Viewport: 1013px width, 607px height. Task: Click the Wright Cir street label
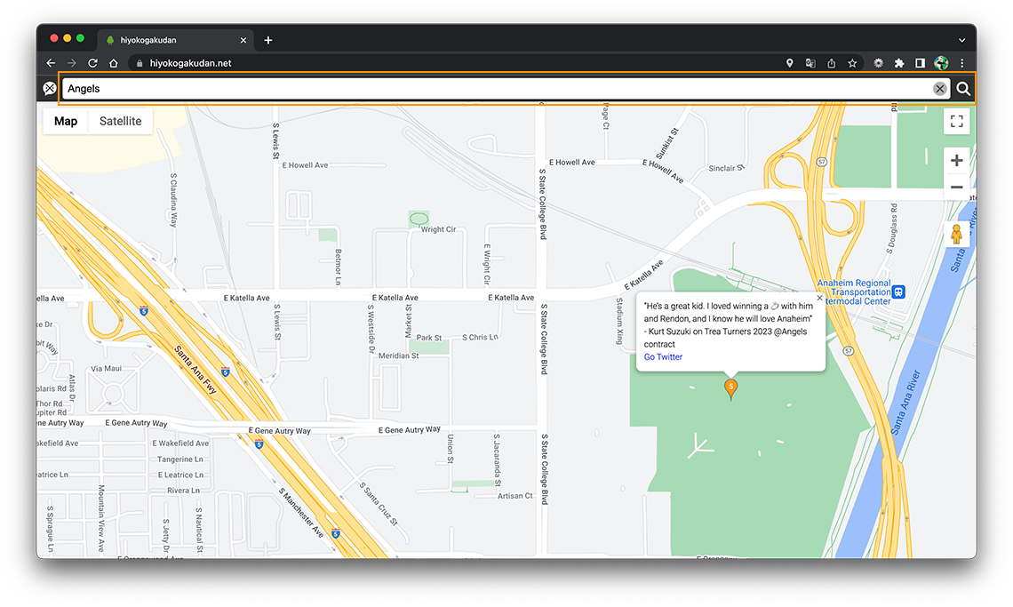[438, 229]
